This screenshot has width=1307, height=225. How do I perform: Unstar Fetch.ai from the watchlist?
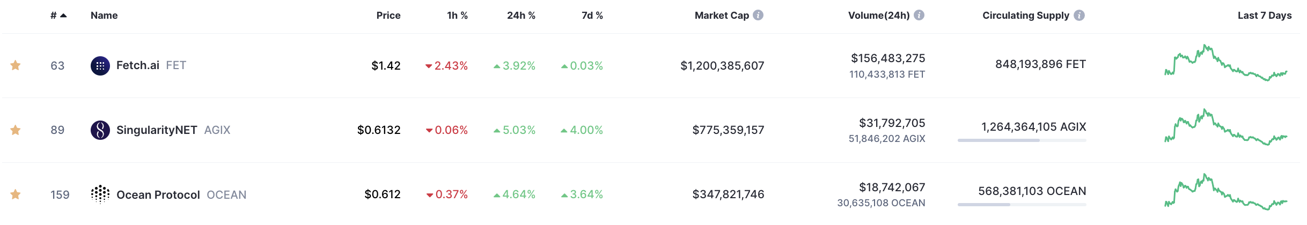pyautogui.click(x=16, y=65)
